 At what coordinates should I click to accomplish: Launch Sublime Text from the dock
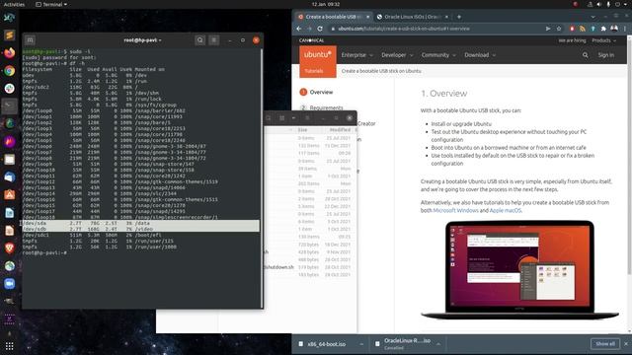tap(9, 35)
